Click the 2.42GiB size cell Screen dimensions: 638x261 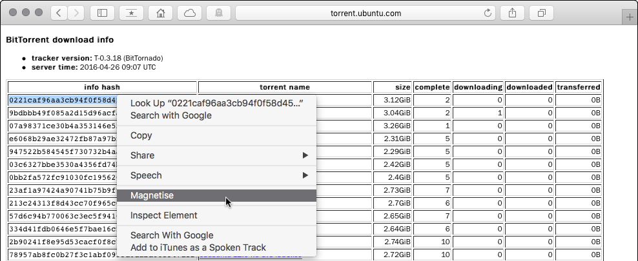[x=393, y=165]
